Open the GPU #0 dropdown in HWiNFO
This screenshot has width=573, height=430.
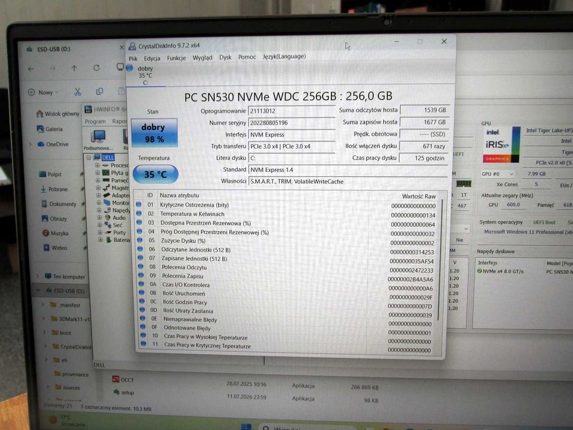click(497, 174)
